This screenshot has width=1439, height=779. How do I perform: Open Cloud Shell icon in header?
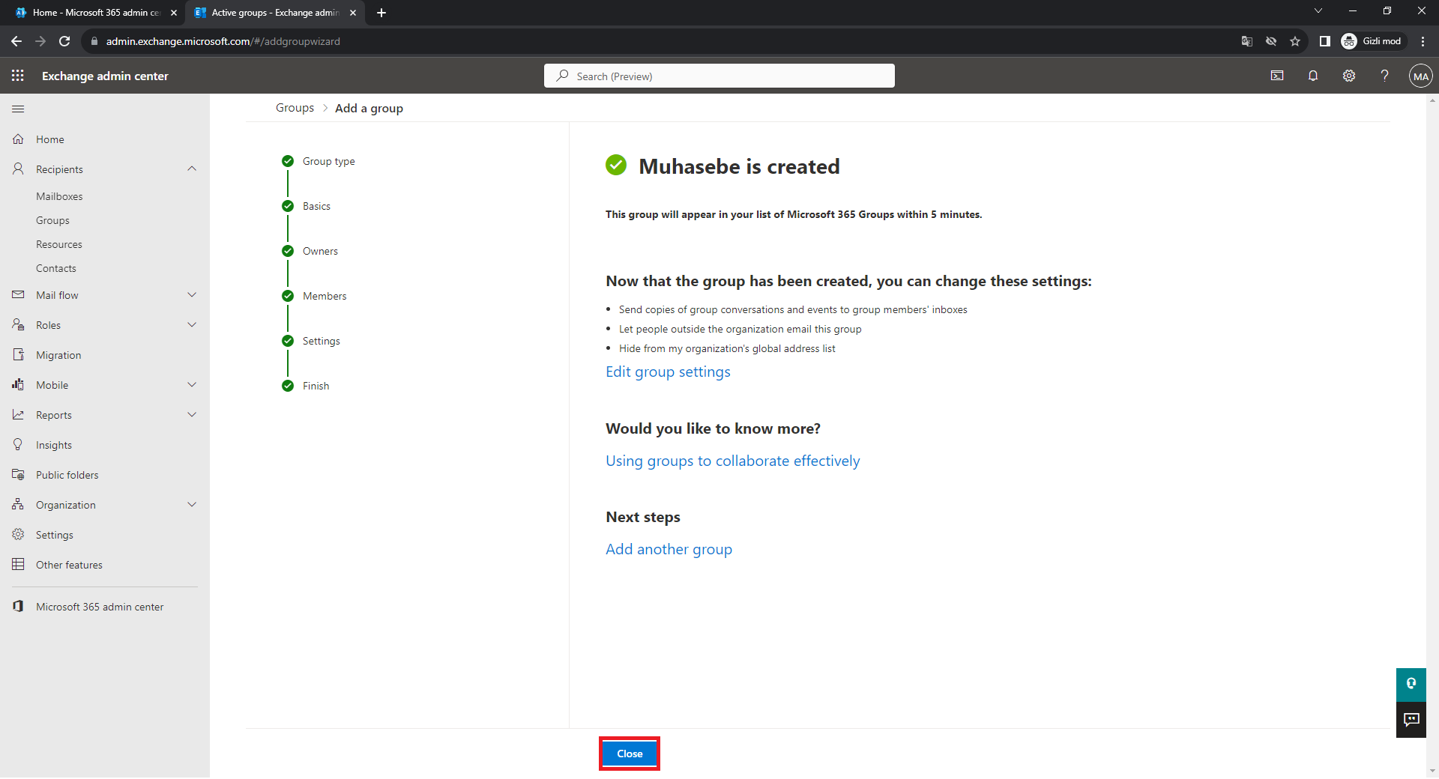[1277, 76]
